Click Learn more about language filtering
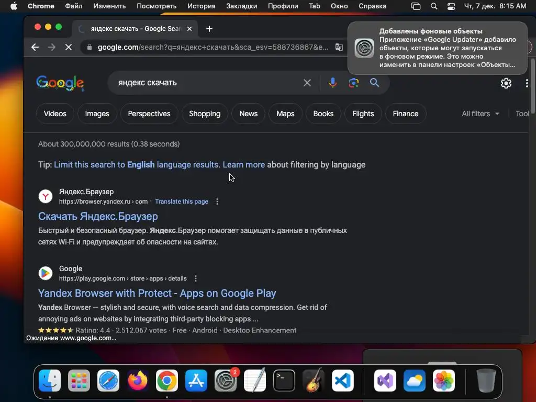Image resolution: width=536 pixels, height=402 pixels. pyautogui.click(x=244, y=165)
